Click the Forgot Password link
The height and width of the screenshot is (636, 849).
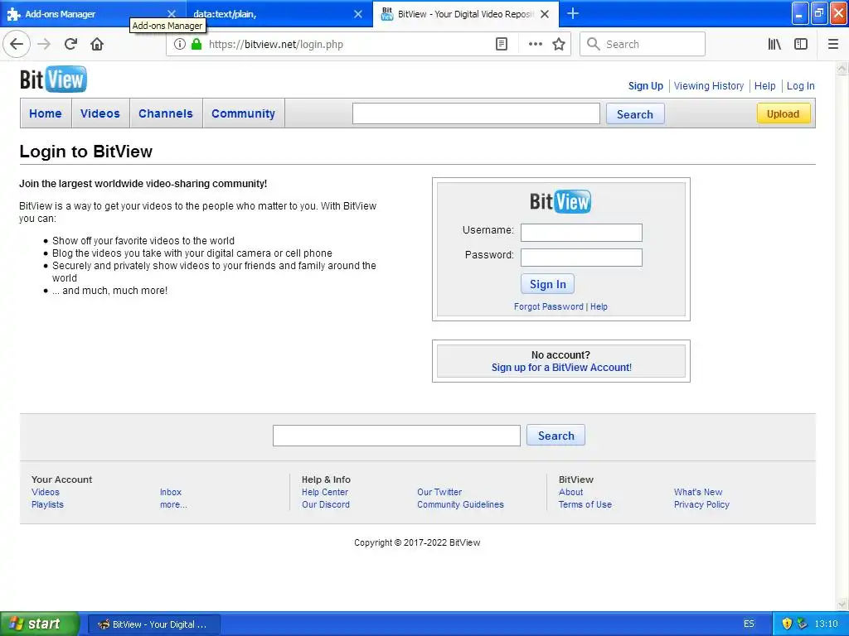tap(549, 306)
